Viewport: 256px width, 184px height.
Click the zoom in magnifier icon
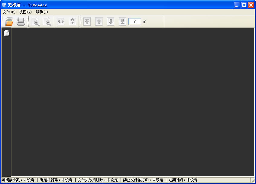click(x=35, y=22)
